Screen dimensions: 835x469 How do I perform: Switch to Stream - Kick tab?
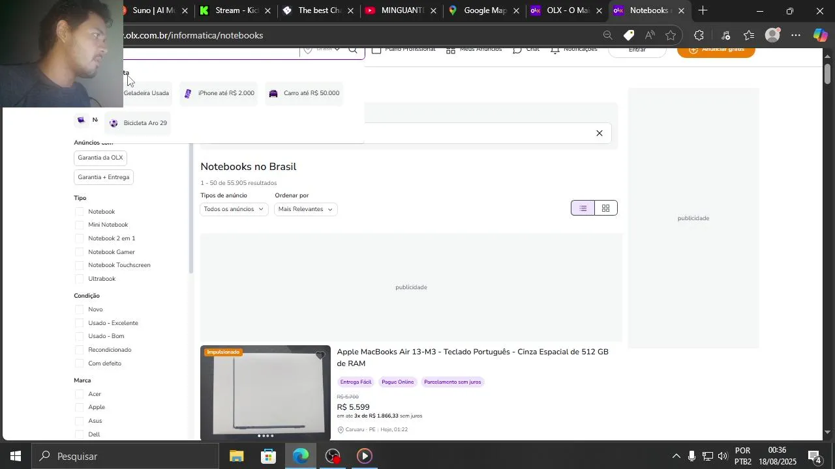pos(229,10)
